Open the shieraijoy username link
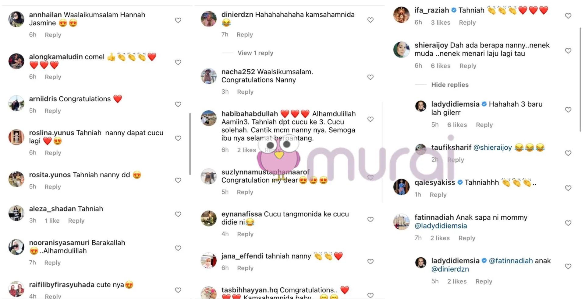The width and height of the screenshot is (585, 299). [x=431, y=45]
